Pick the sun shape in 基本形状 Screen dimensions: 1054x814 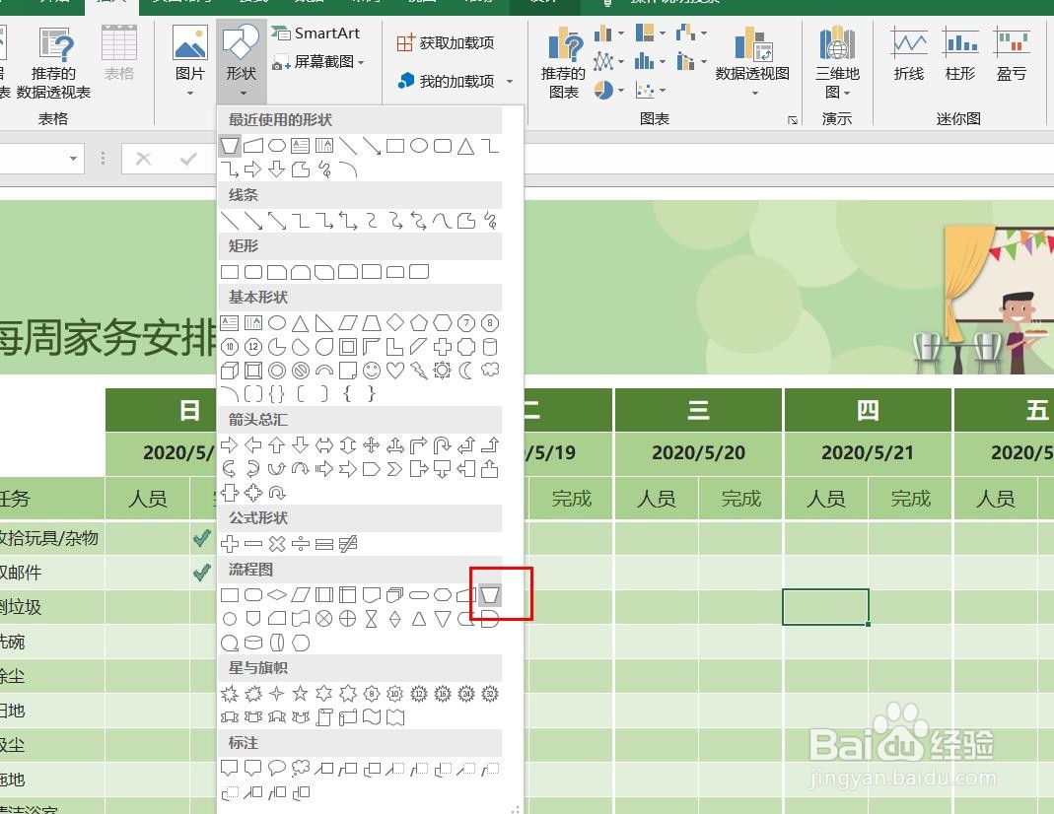click(443, 371)
